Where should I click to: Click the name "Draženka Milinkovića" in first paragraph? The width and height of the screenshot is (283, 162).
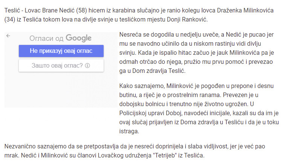[245, 11]
